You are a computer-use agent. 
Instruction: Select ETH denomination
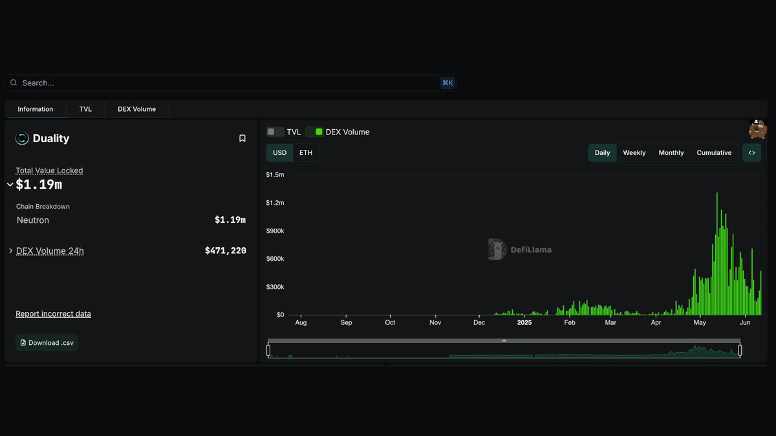(x=306, y=153)
